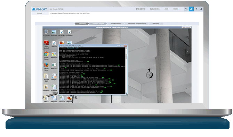Select the music file beside Adobe Reader
233x137 pixels.
[54, 44]
